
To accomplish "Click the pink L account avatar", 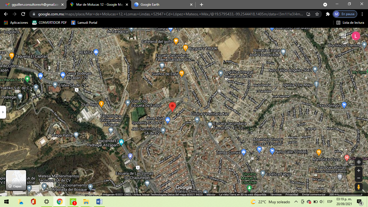I will pos(356,36).
